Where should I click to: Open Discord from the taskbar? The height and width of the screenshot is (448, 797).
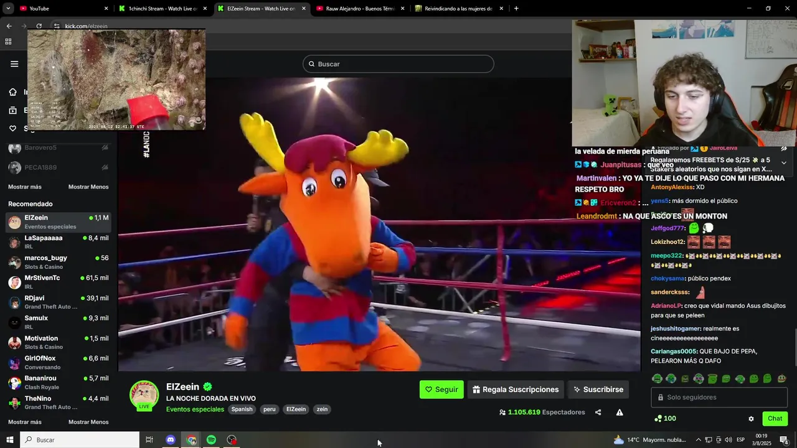point(171,440)
